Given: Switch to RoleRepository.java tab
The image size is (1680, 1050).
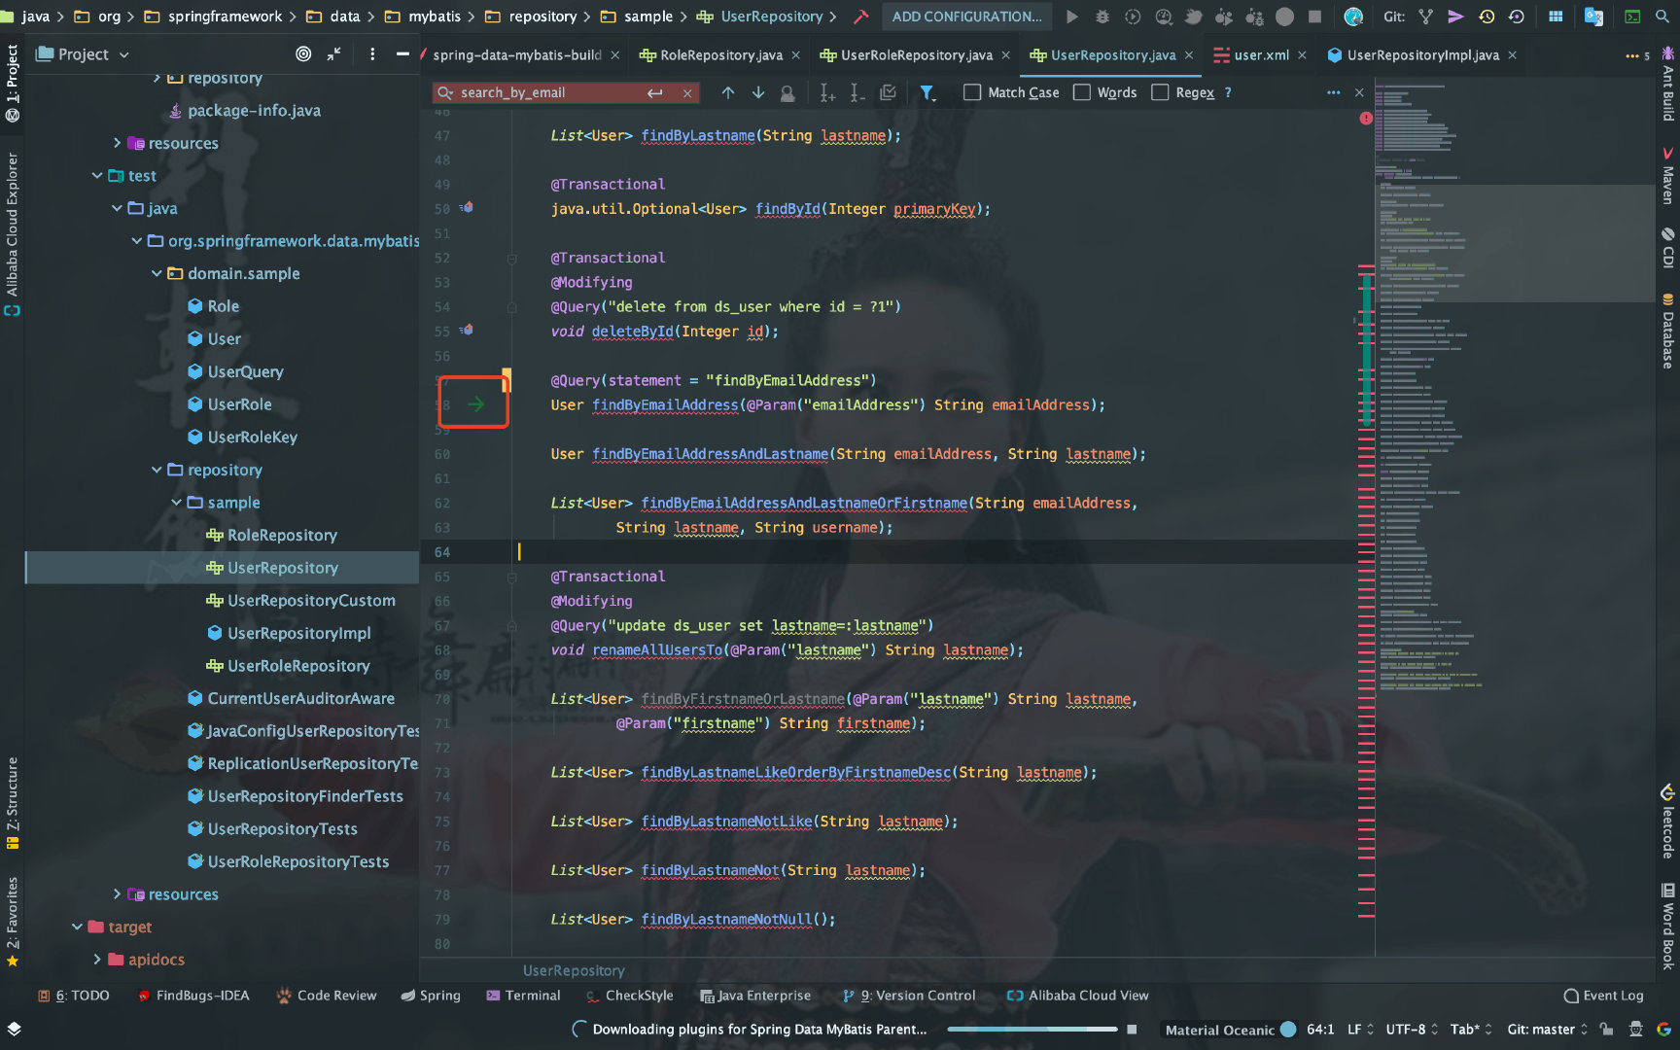Looking at the screenshot, I should [720, 55].
